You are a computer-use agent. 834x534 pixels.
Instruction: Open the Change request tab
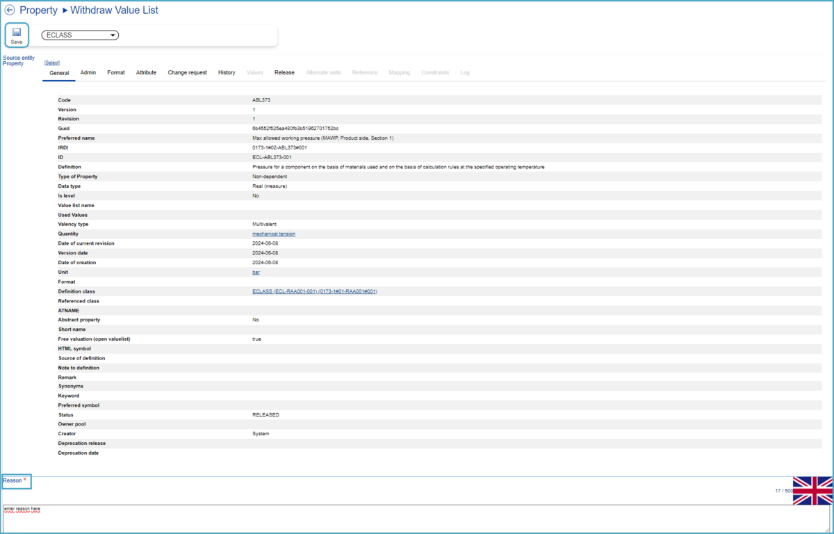tap(187, 72)
